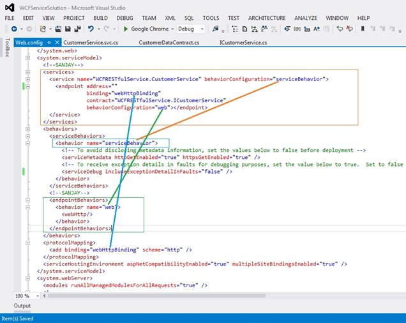
Task: Click the "webHttpBinding" value in the endpoint binding
Action: [x=136, y=93]
